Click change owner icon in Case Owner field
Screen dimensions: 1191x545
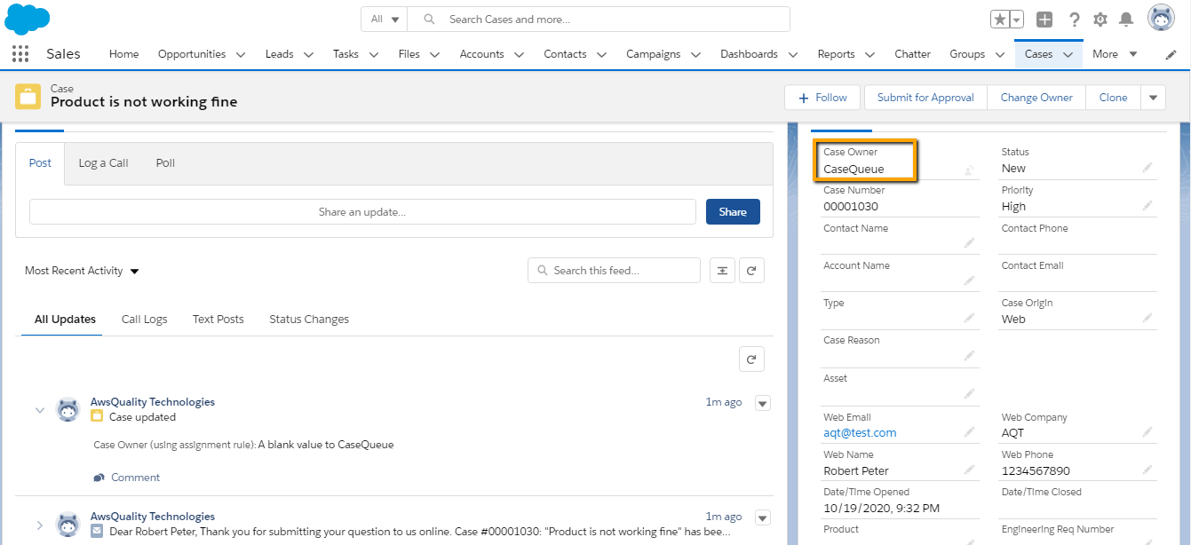coord(969,170)
